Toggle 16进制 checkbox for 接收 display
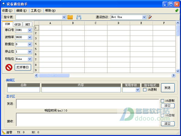181x136 pixels. 162,115
